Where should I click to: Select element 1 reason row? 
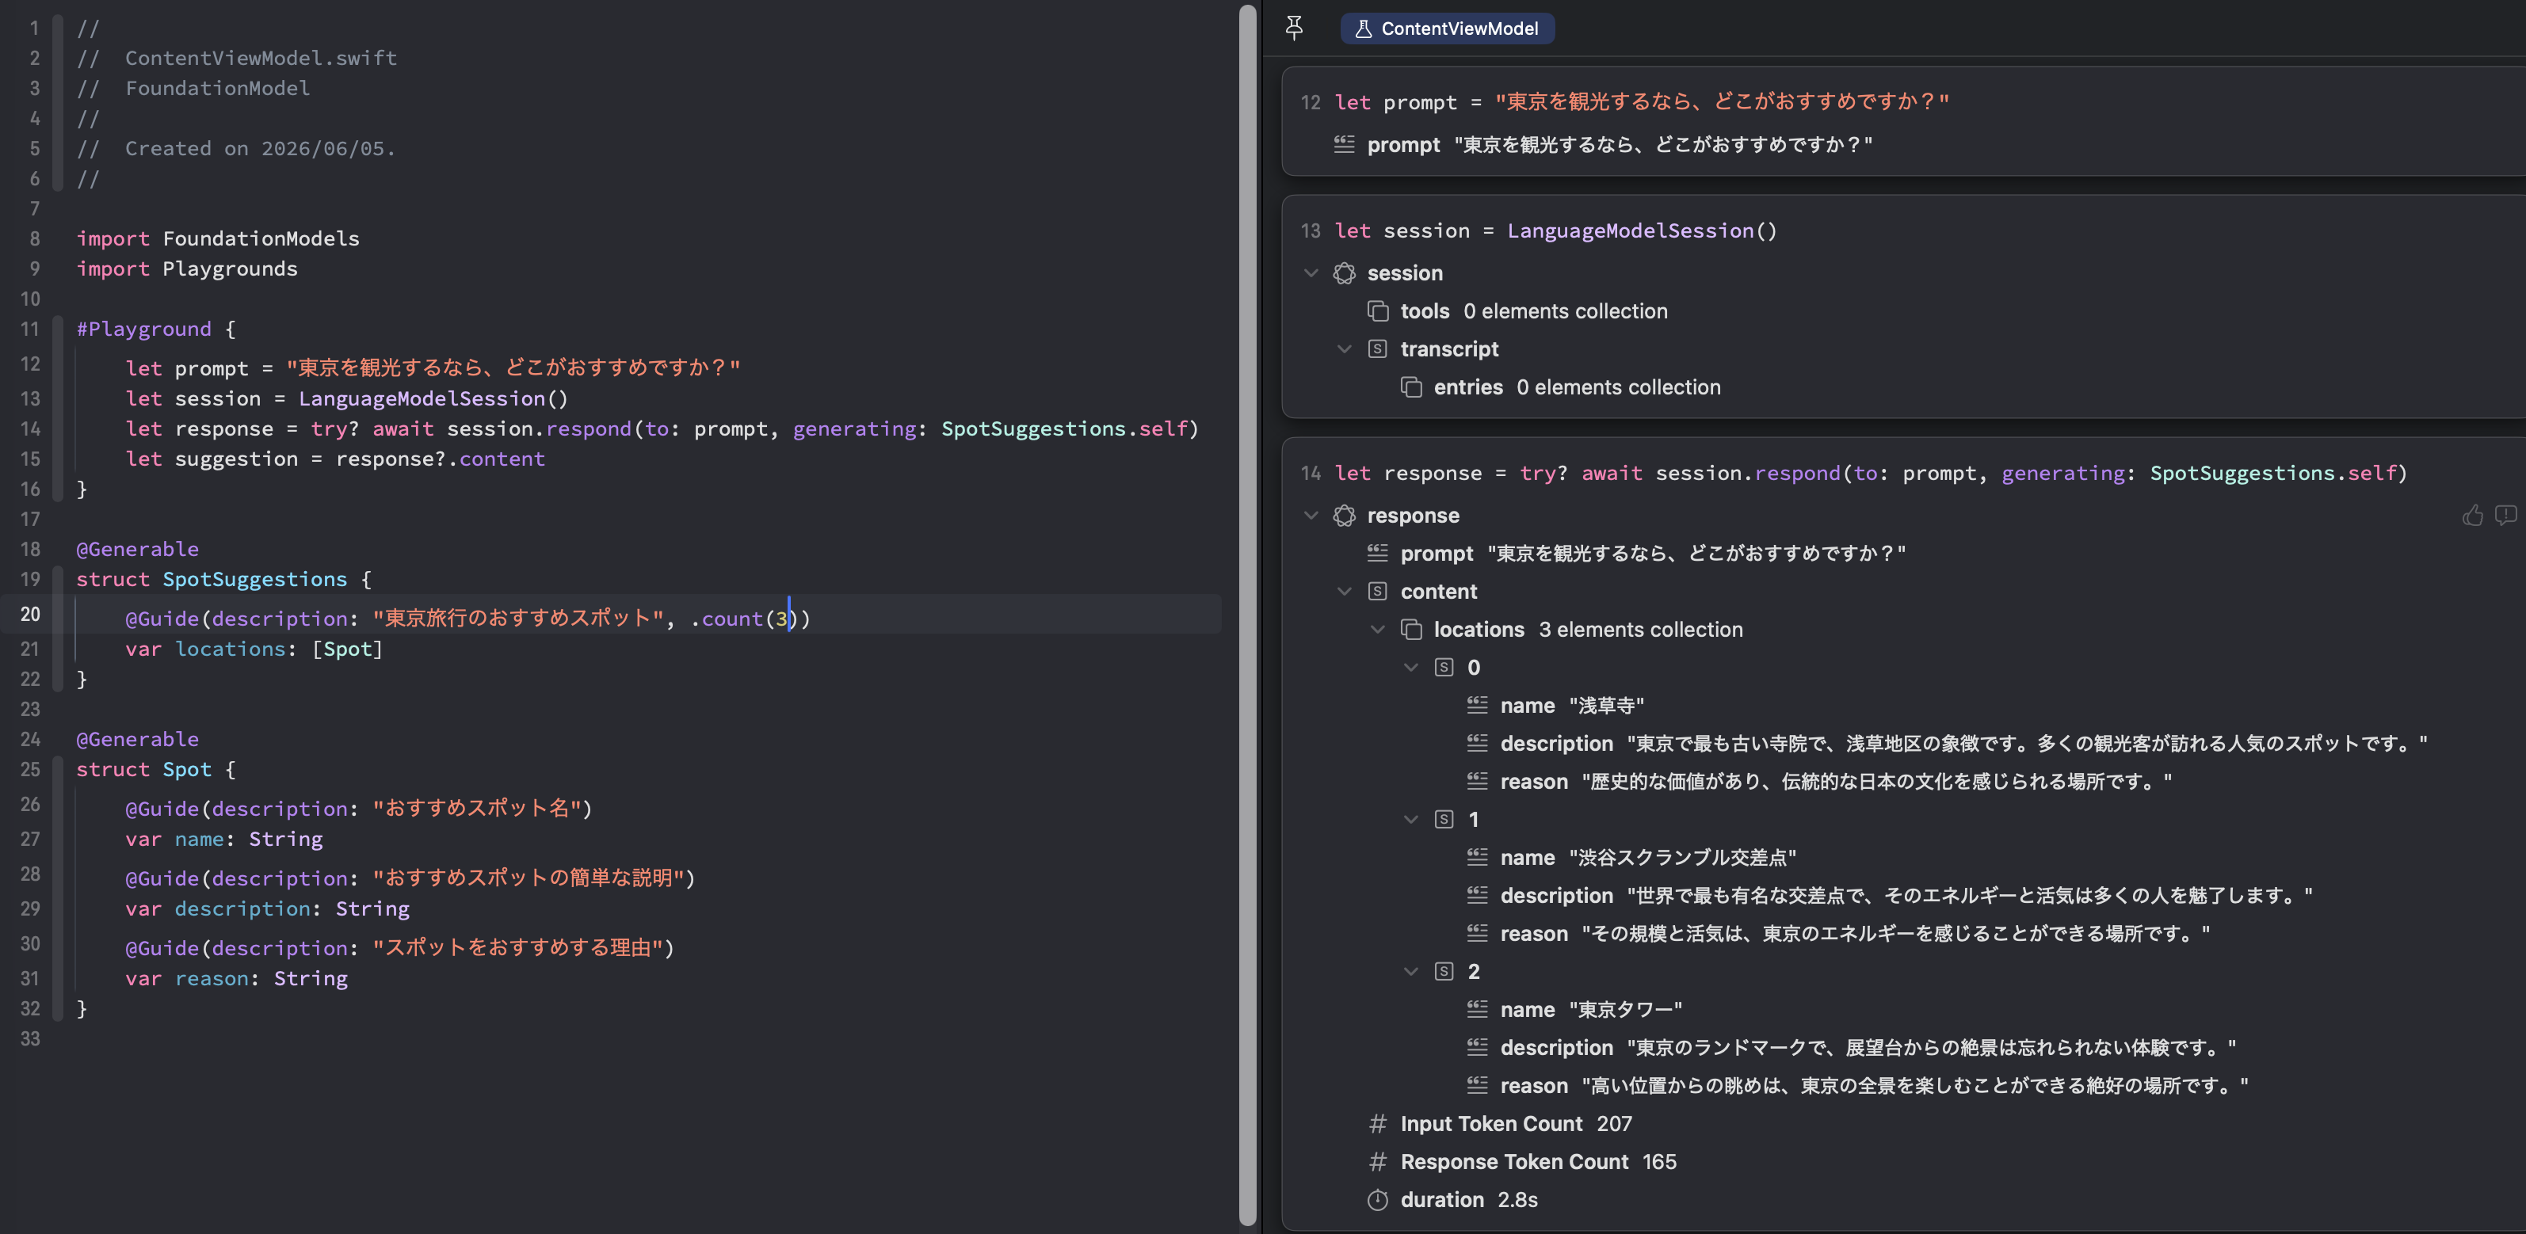coord(1838,935)
